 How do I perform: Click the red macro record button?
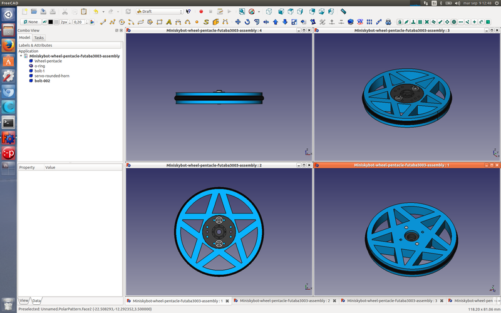pyautogui.click(x=201, y=11)
